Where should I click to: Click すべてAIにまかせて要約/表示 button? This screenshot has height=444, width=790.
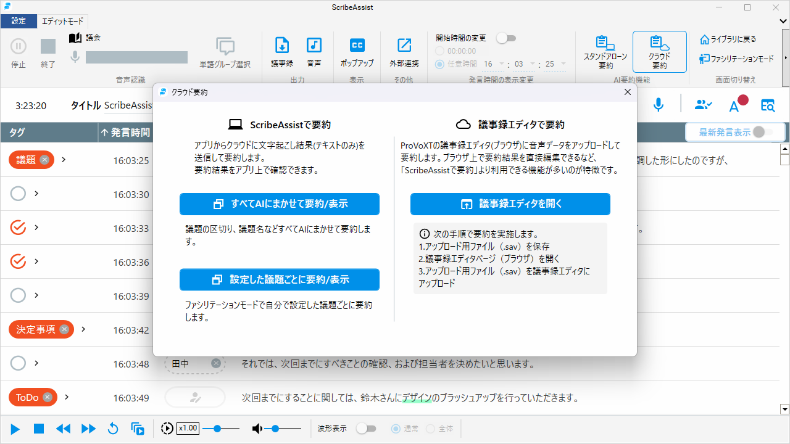pos(280,204)
